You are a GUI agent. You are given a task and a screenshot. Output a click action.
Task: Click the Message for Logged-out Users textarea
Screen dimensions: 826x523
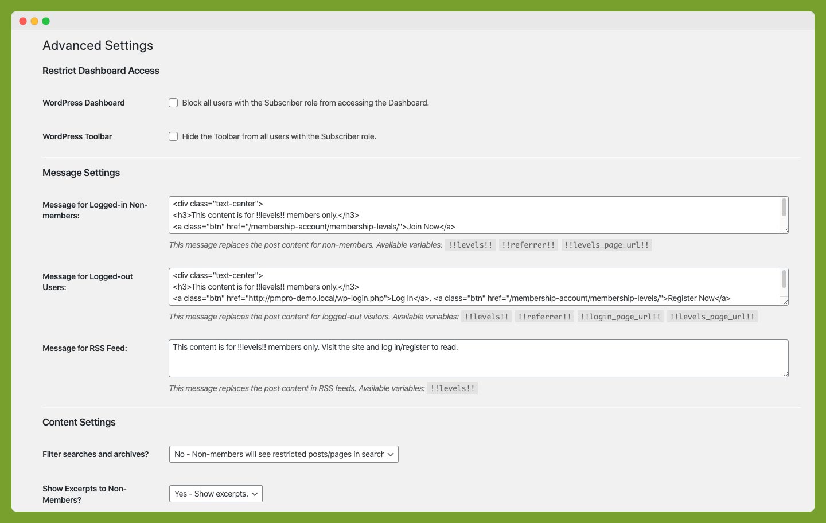478,287
